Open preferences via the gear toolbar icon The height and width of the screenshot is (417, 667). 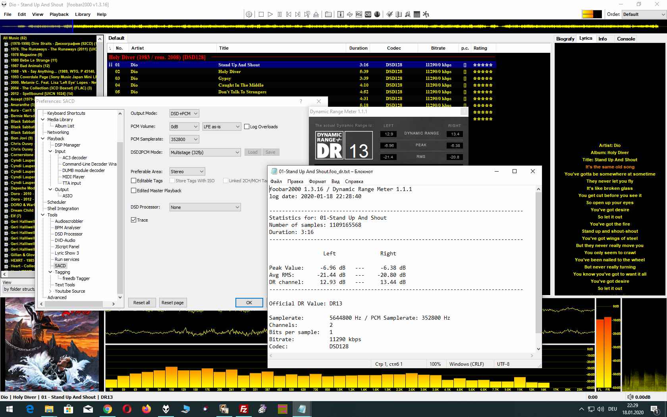(249, 14)
